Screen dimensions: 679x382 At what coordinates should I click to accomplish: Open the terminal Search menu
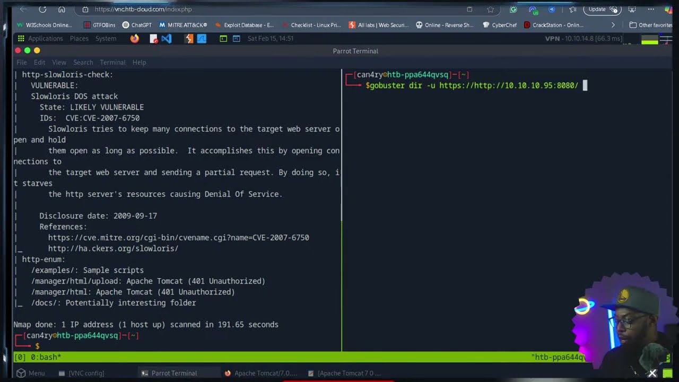pyautogui.click(x=83, y=63)
